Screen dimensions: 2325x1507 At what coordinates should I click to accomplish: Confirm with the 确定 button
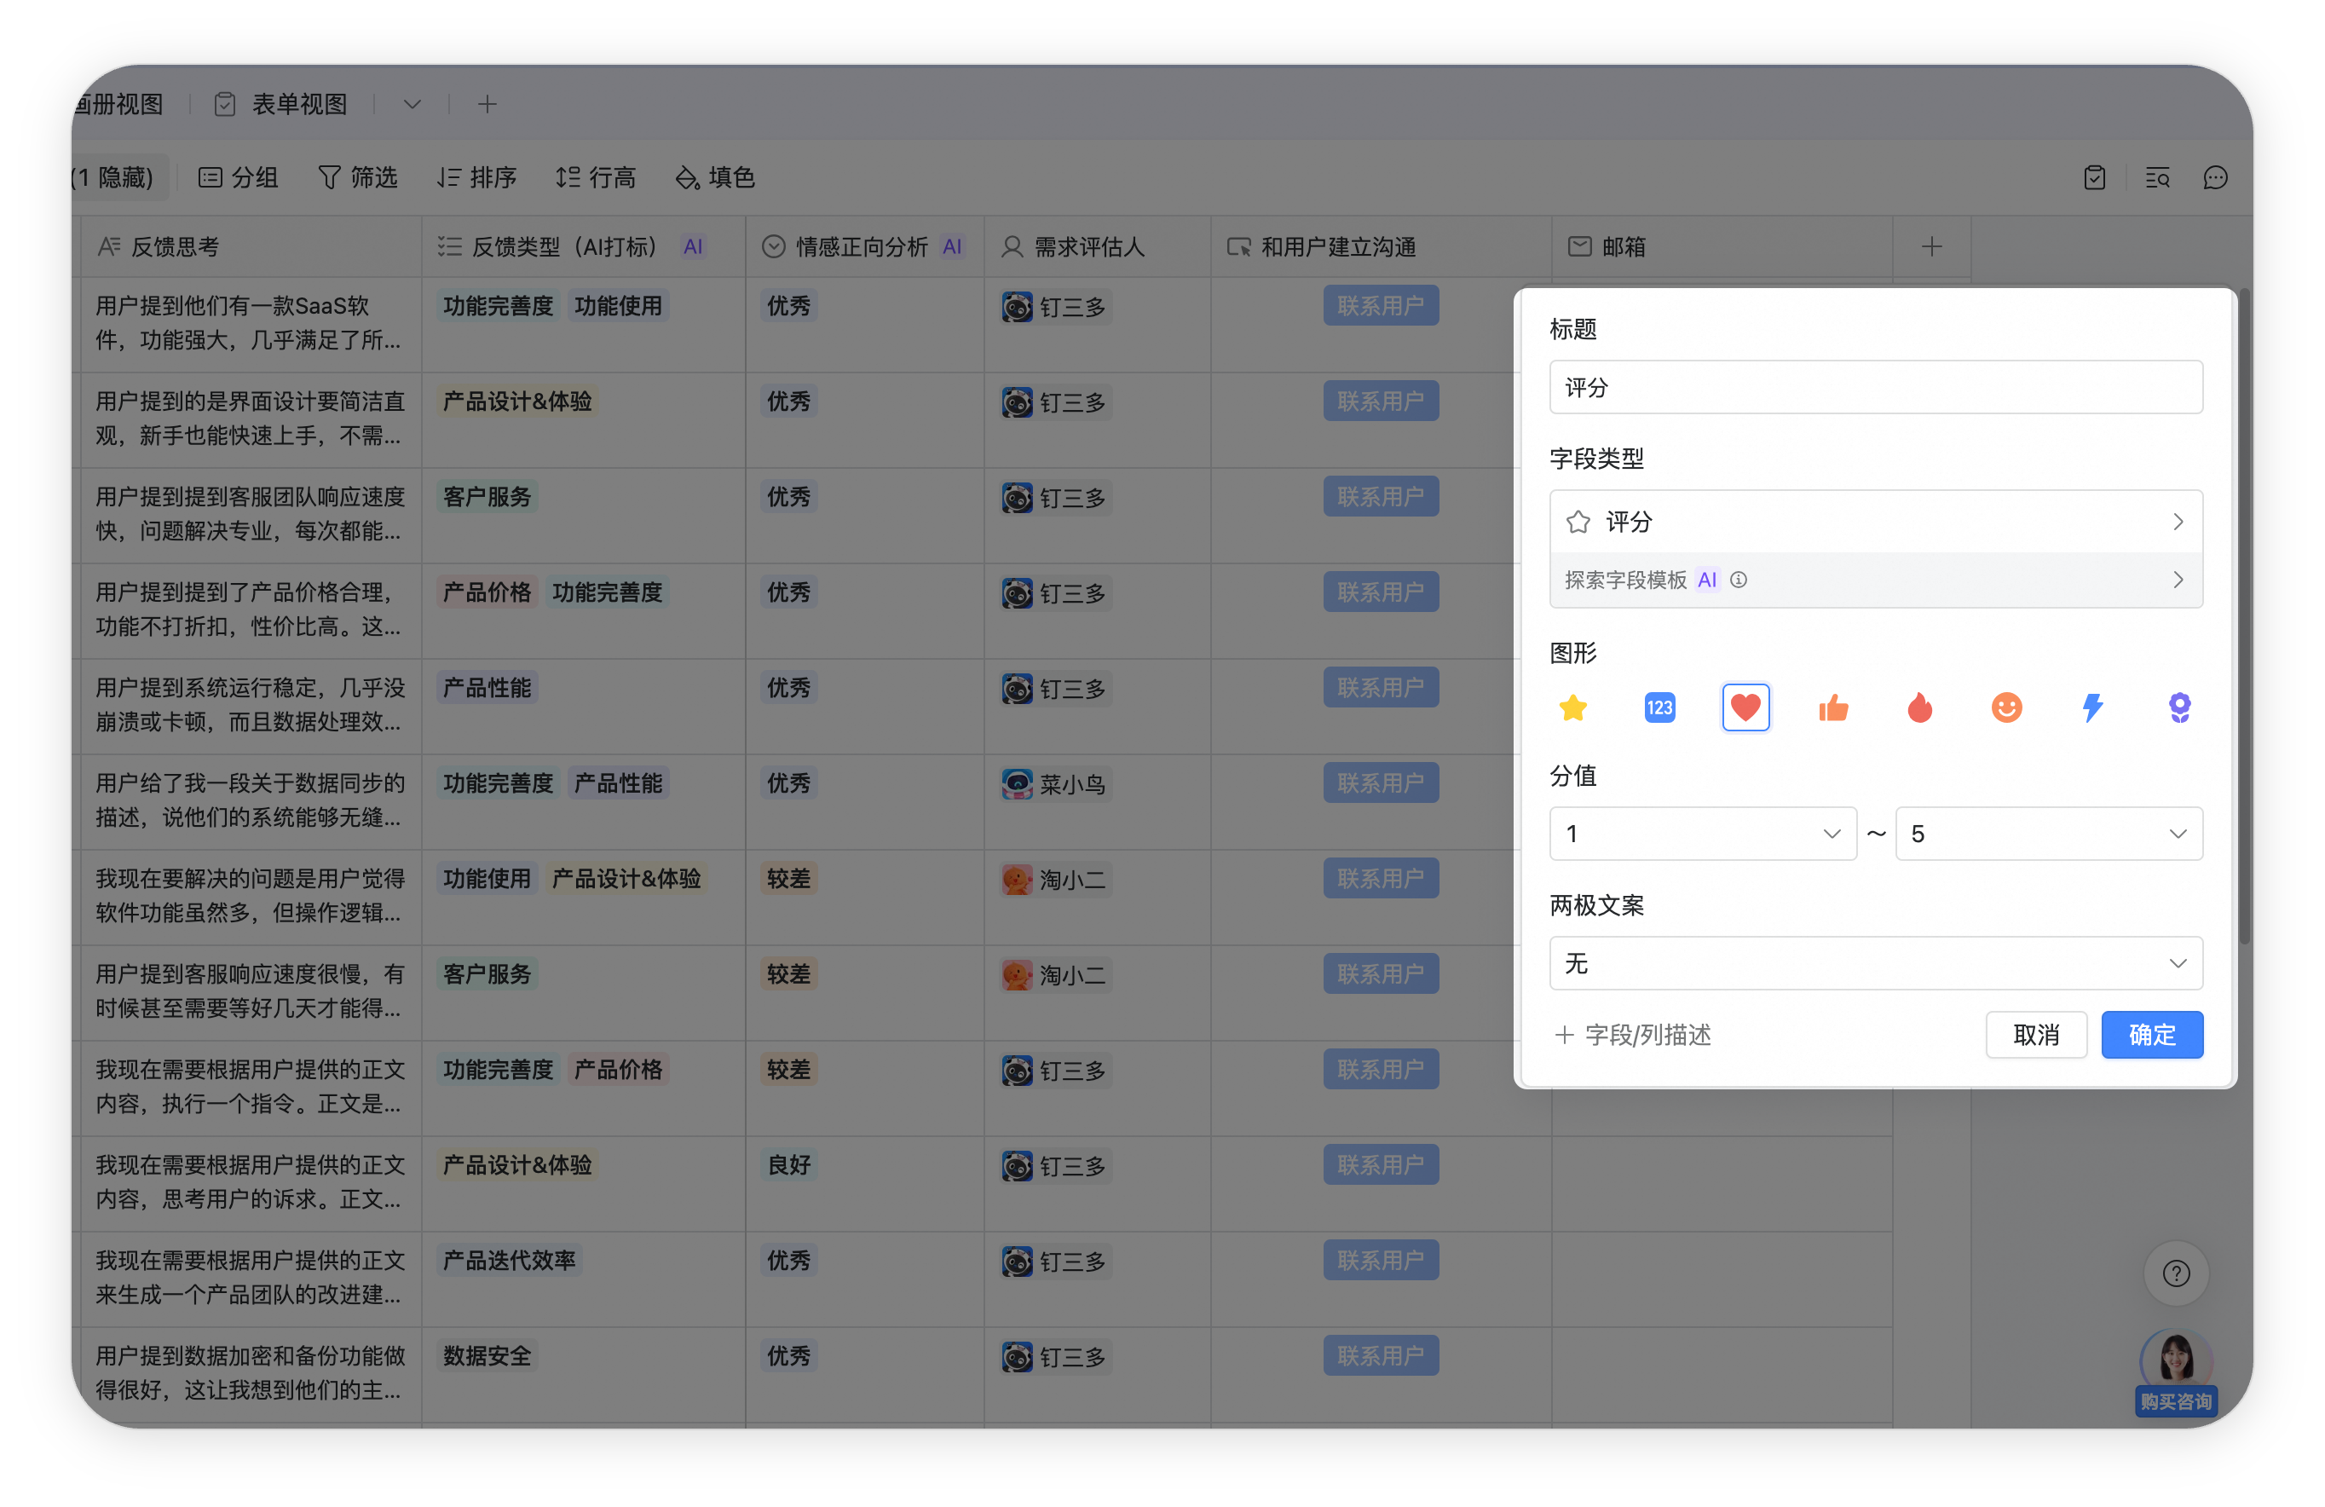tap(2151, 1035)
